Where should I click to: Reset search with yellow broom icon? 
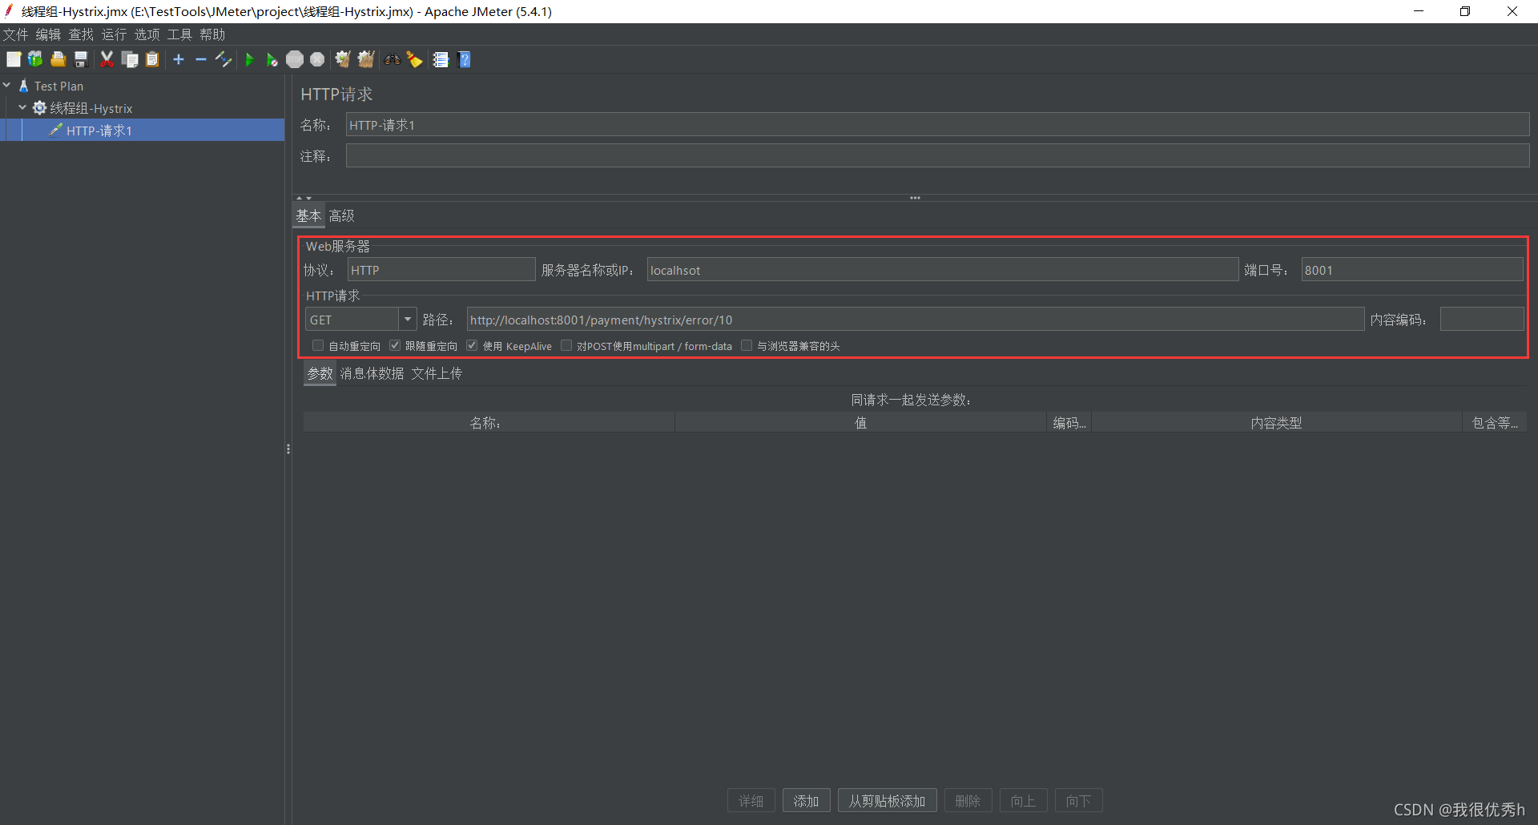coord(414,59)
